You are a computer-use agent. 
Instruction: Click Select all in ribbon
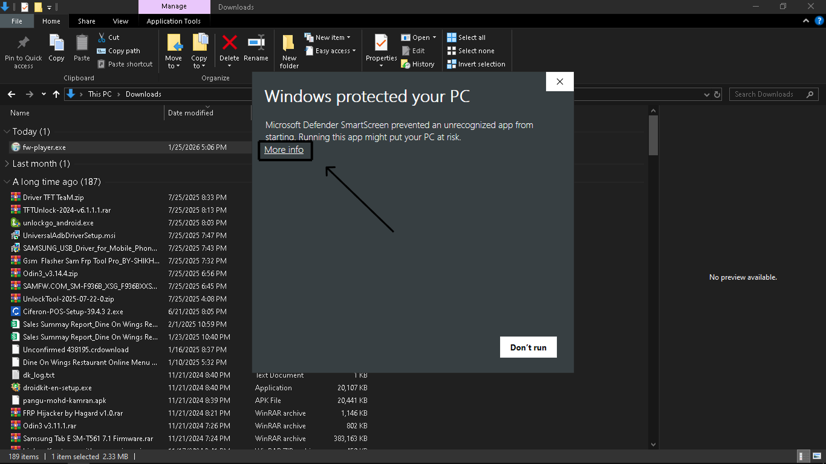coord(466,37)
